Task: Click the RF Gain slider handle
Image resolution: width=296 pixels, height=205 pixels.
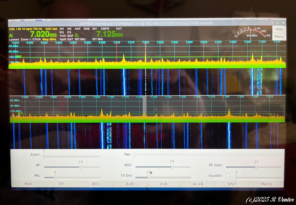Action: 256,167
